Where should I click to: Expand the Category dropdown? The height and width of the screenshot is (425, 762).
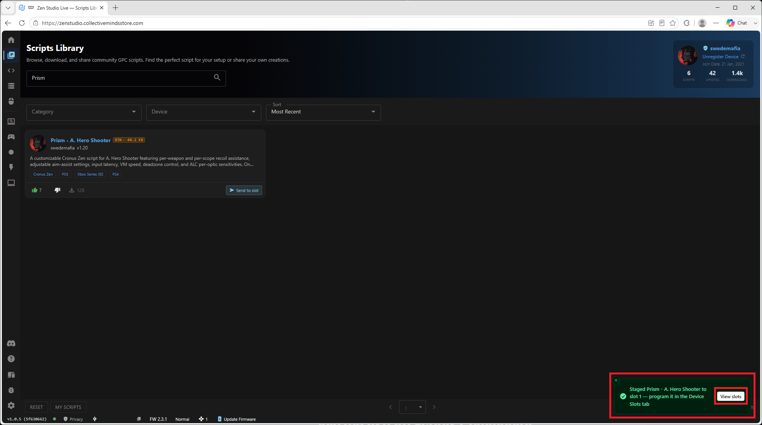[84, 112]
